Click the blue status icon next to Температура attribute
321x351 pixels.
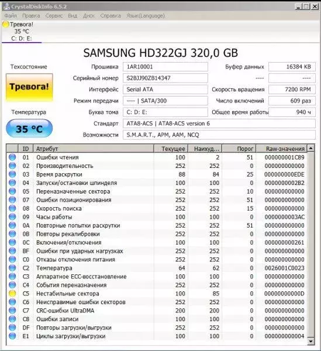[12, 268]
